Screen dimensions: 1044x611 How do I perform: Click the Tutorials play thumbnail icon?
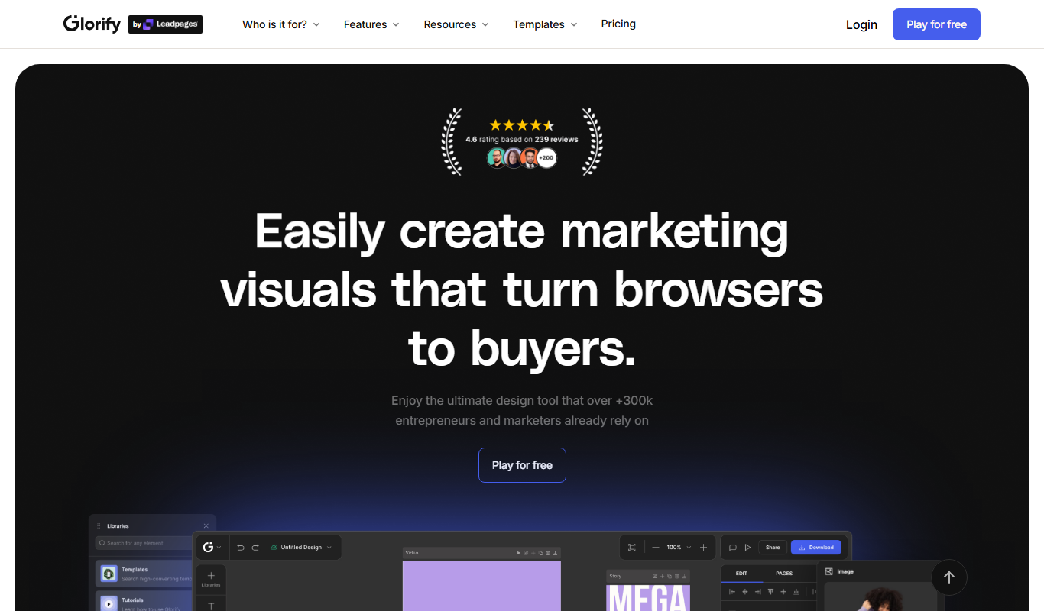pos(109,603)
